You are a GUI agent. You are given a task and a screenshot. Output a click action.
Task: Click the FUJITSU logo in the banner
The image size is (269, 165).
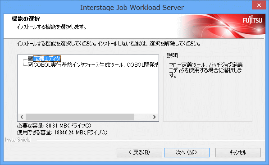click(252, 20)
